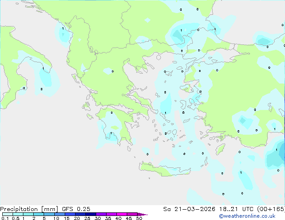
Task: Click the over-50 mm arrow tip of legend
Action: pos(142,214)
